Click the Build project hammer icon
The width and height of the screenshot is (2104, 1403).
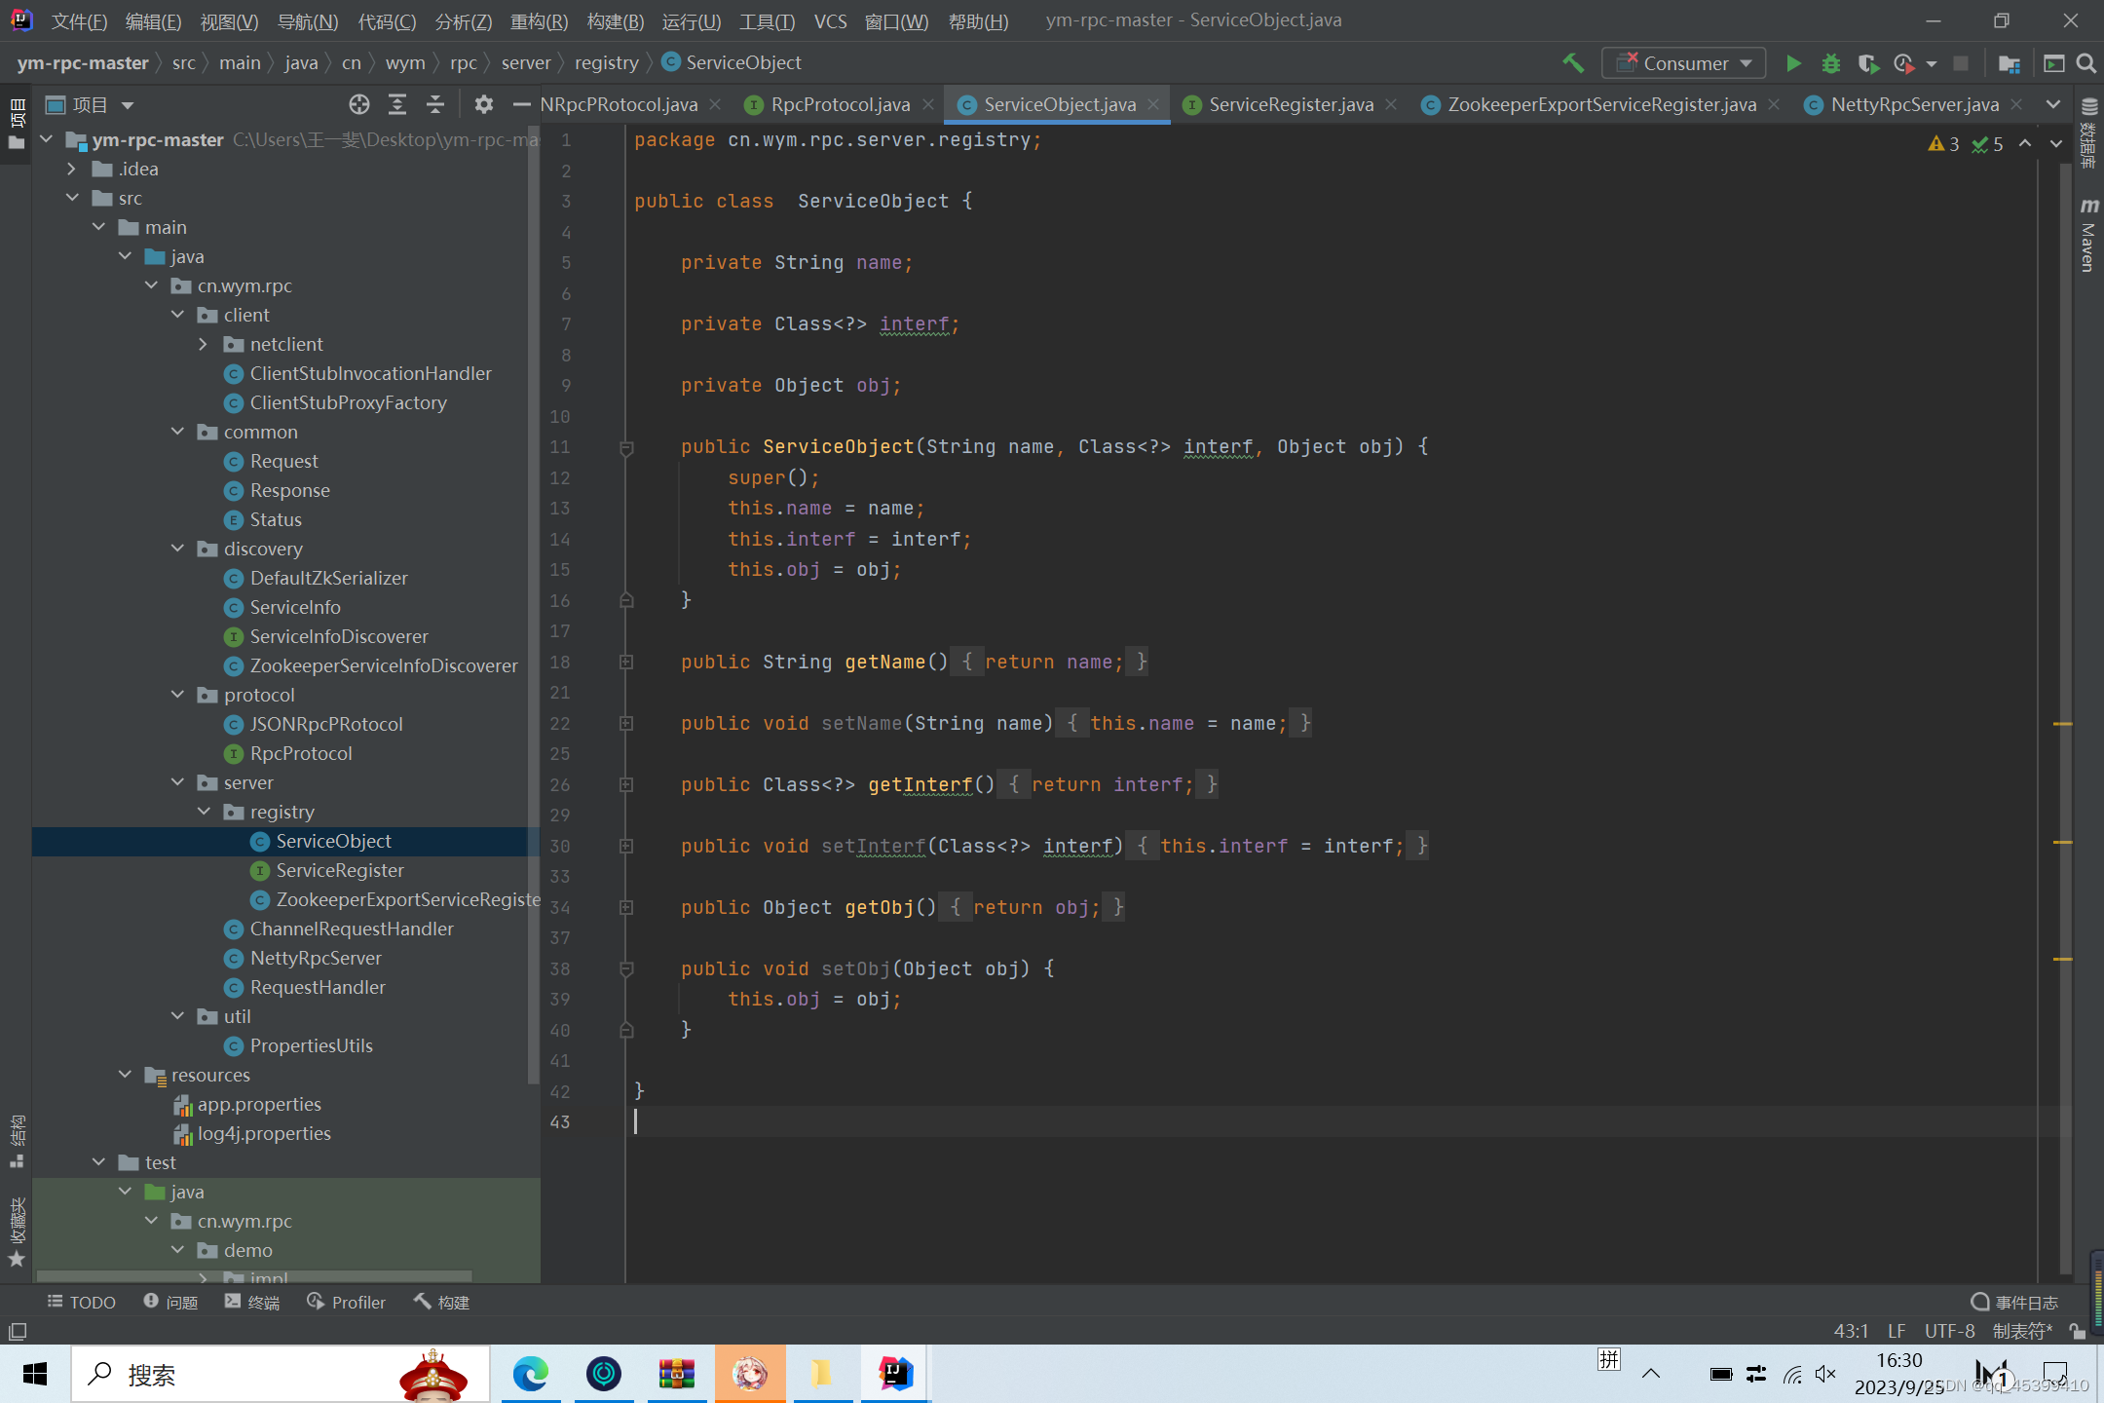coord(1572,63)
